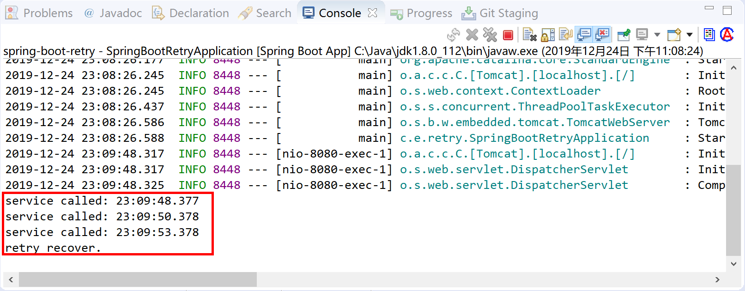Toggle Show Console on standard error change
The image size is (745, 291).
coord(602,35)
